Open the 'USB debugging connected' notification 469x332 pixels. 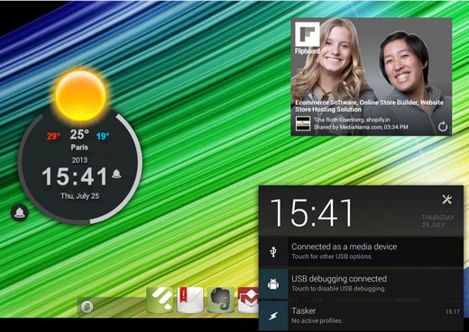click(361, 283)
